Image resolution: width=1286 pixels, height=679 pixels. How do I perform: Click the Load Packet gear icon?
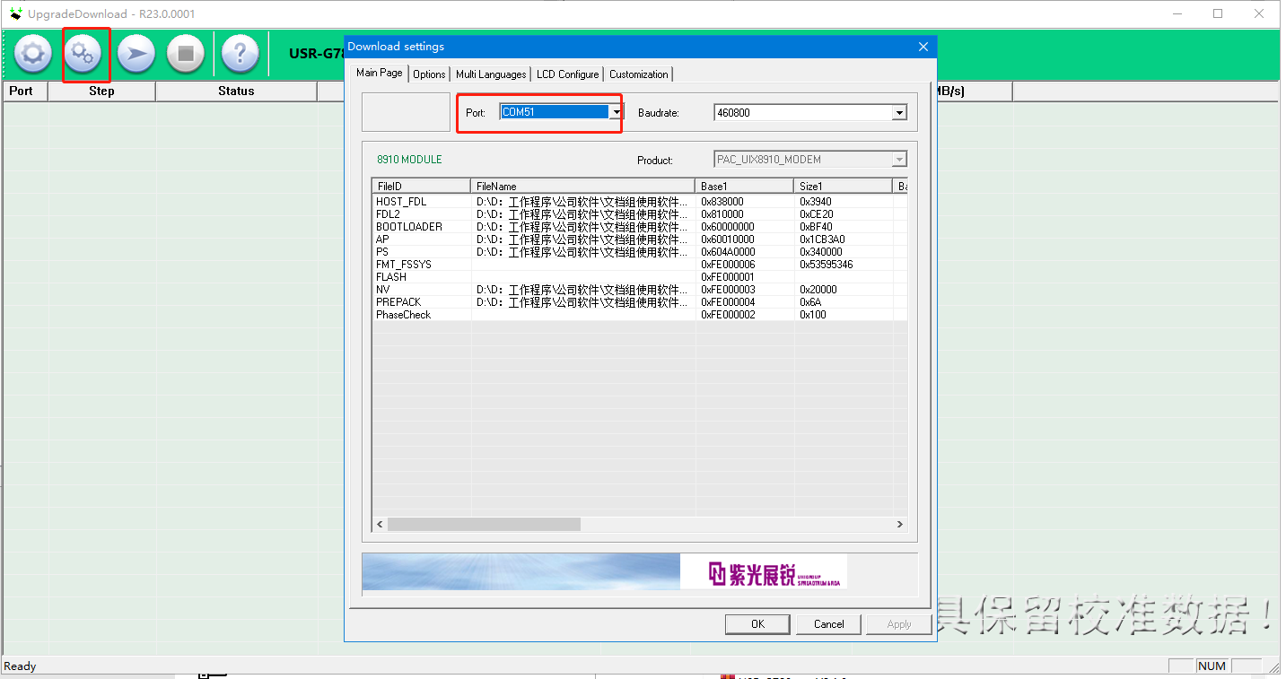33,55
